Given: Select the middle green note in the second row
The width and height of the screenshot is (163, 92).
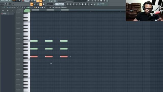Looking at the screenshot, I should pos(49,49).
